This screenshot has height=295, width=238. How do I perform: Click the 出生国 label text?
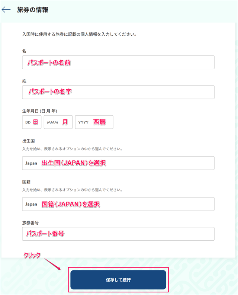28,141
